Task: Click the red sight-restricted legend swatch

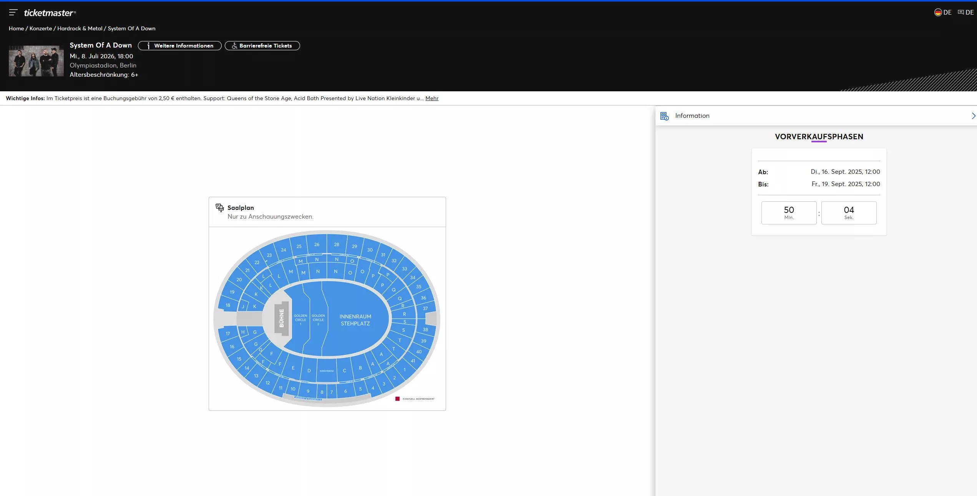Action: click(x=398, y=399)
